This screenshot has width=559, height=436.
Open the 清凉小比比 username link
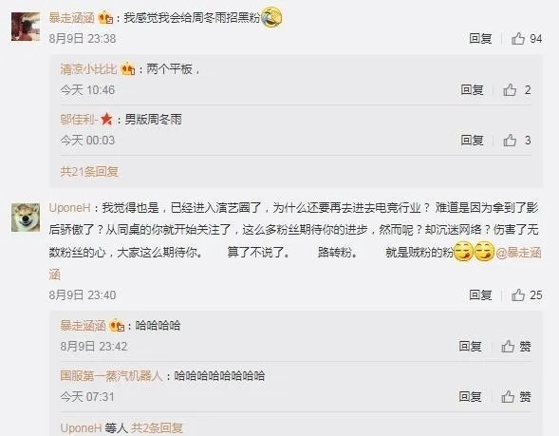[x=89, y=68]
